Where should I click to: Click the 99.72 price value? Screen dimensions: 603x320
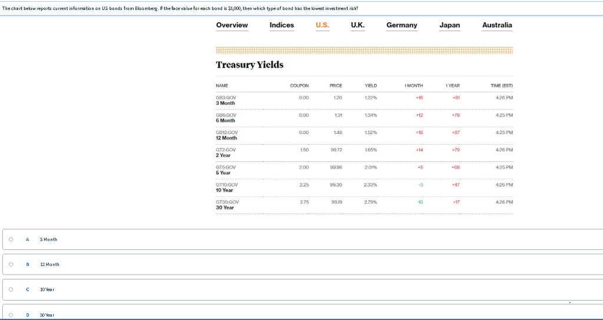[x=336, y=150]
